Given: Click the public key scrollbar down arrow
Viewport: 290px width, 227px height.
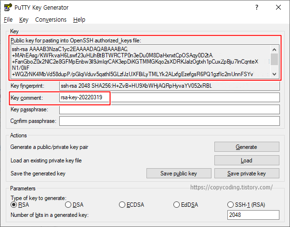Looking at the screenshot, I should pyautogui.click(x=275, y=74).
